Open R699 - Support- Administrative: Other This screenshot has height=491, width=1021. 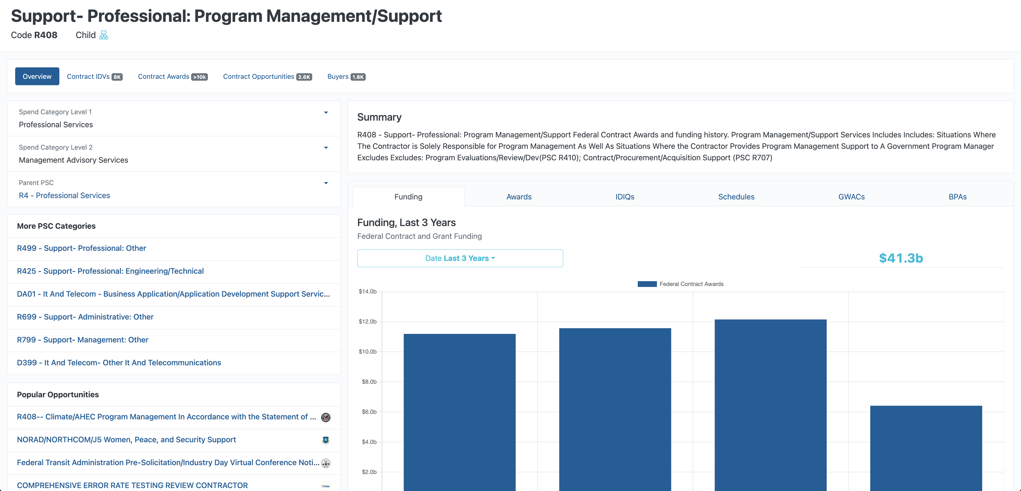click(85, 317)
